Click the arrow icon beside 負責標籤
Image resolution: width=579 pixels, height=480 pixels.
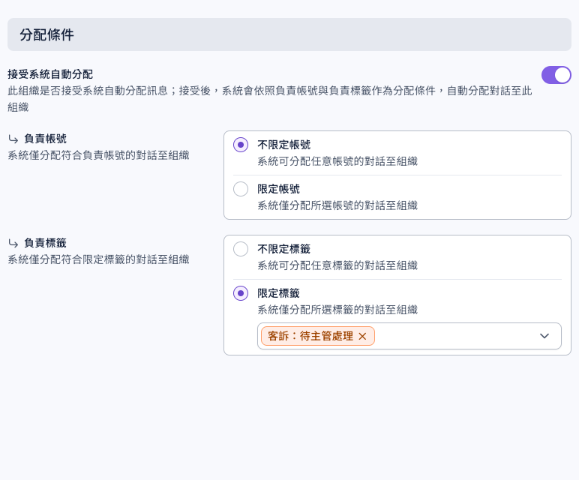coord(13,243)
